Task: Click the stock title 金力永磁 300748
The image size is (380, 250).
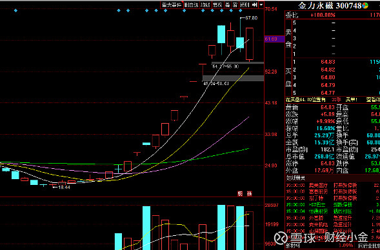Action: point(330,6)
